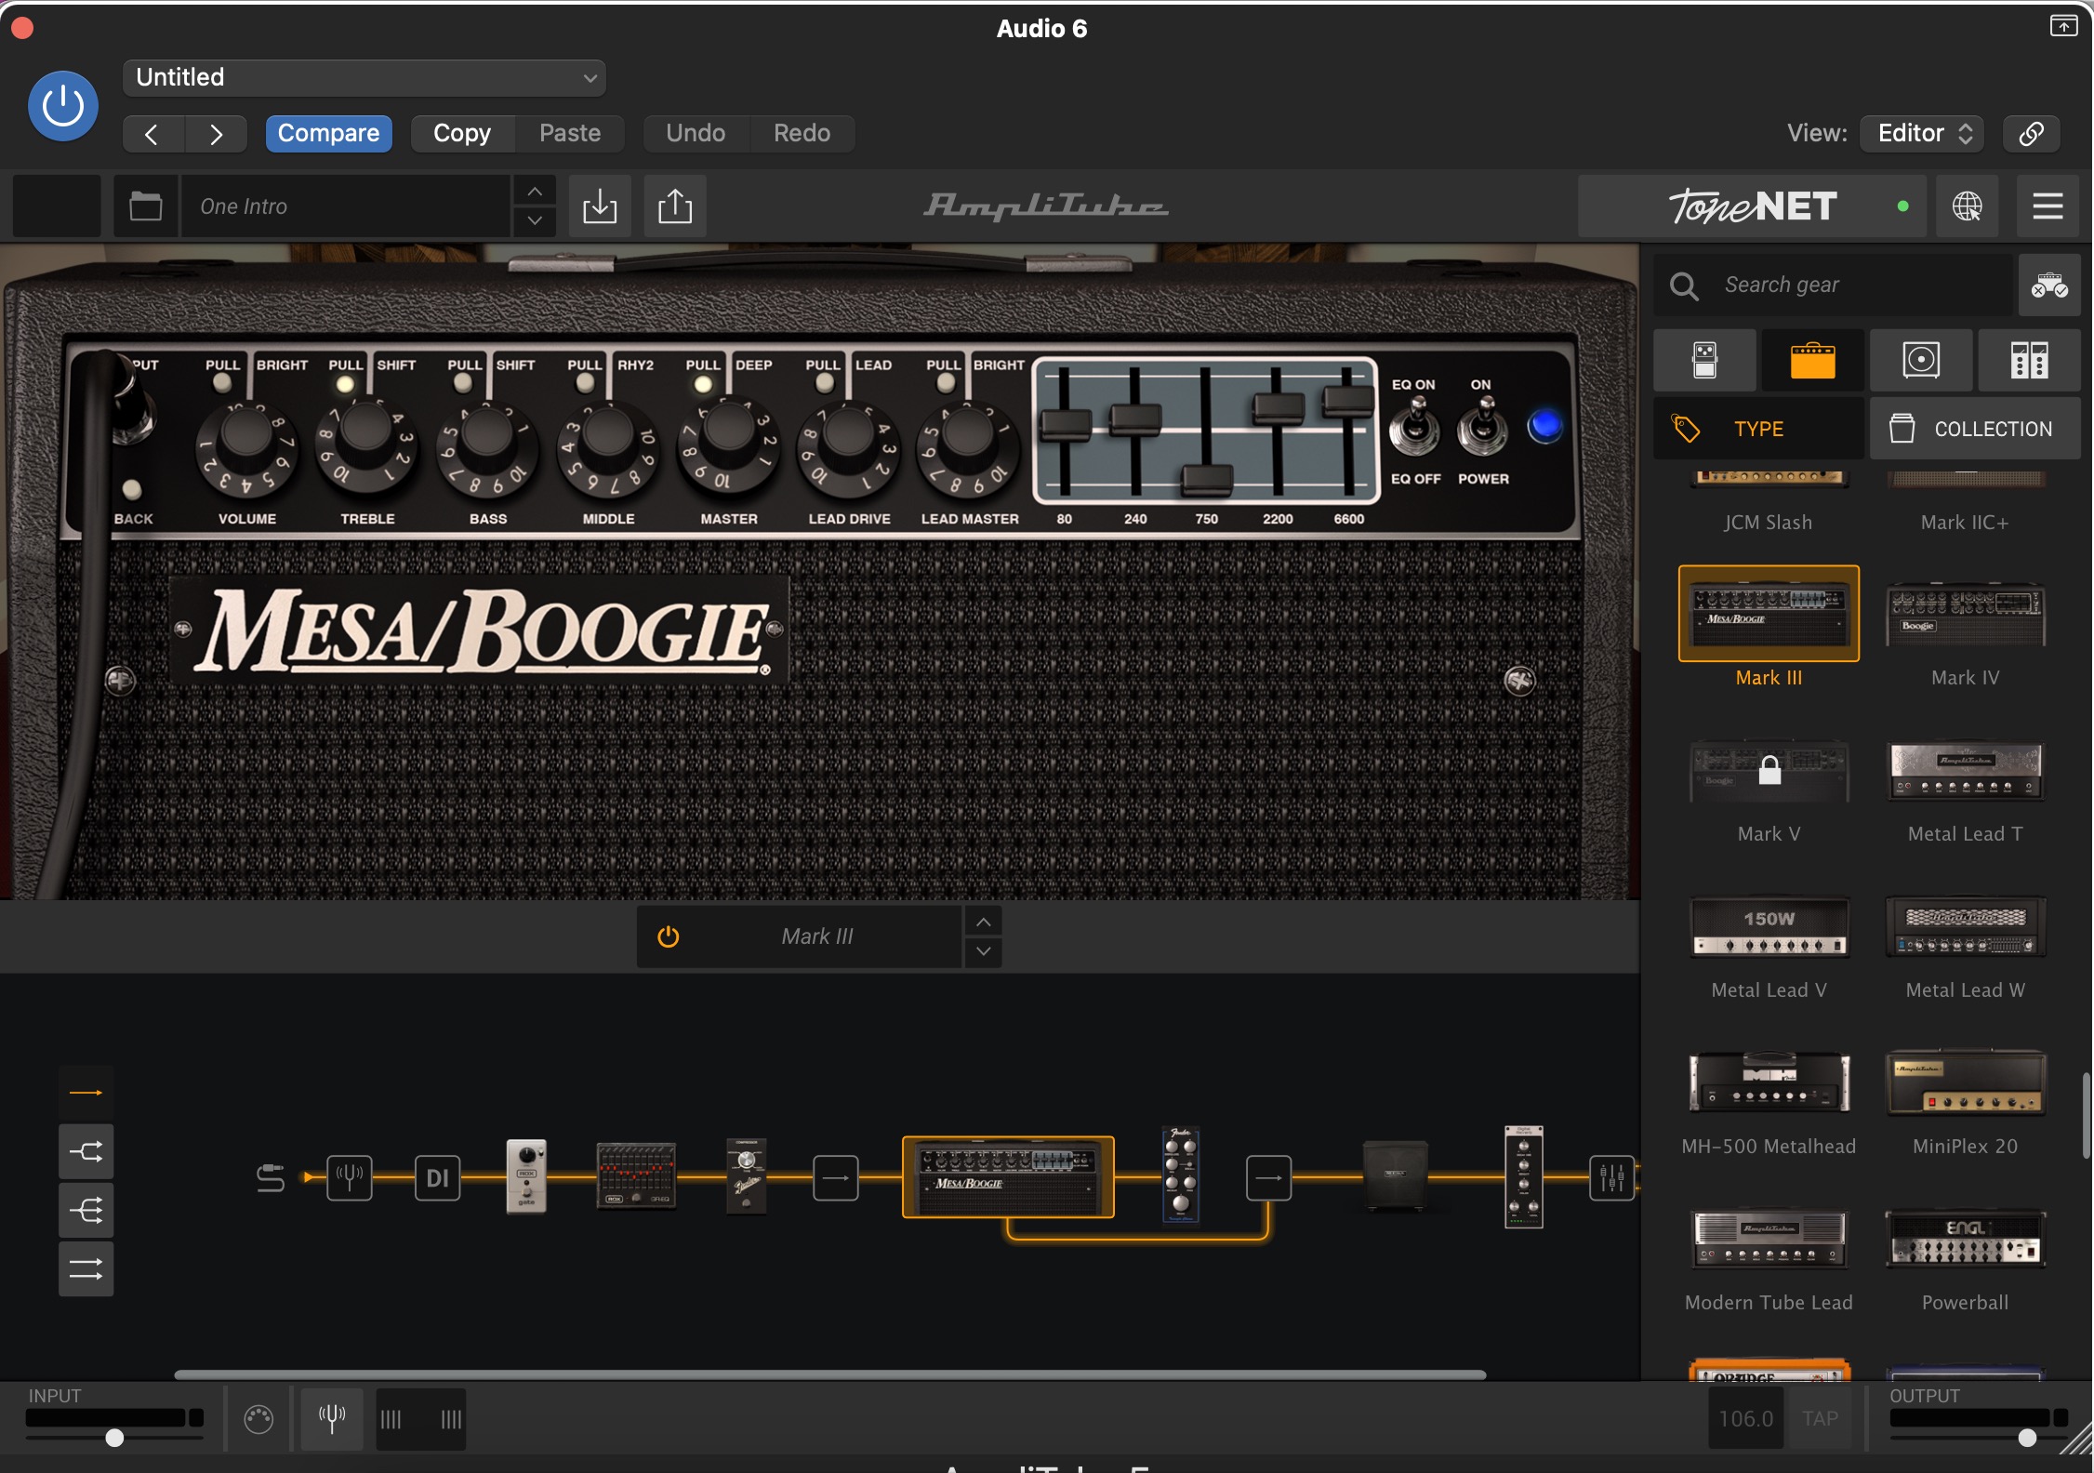Go to previous preset arrow
The height and width of the screenshot is (1473, 2094).
[x=152, y=134]
